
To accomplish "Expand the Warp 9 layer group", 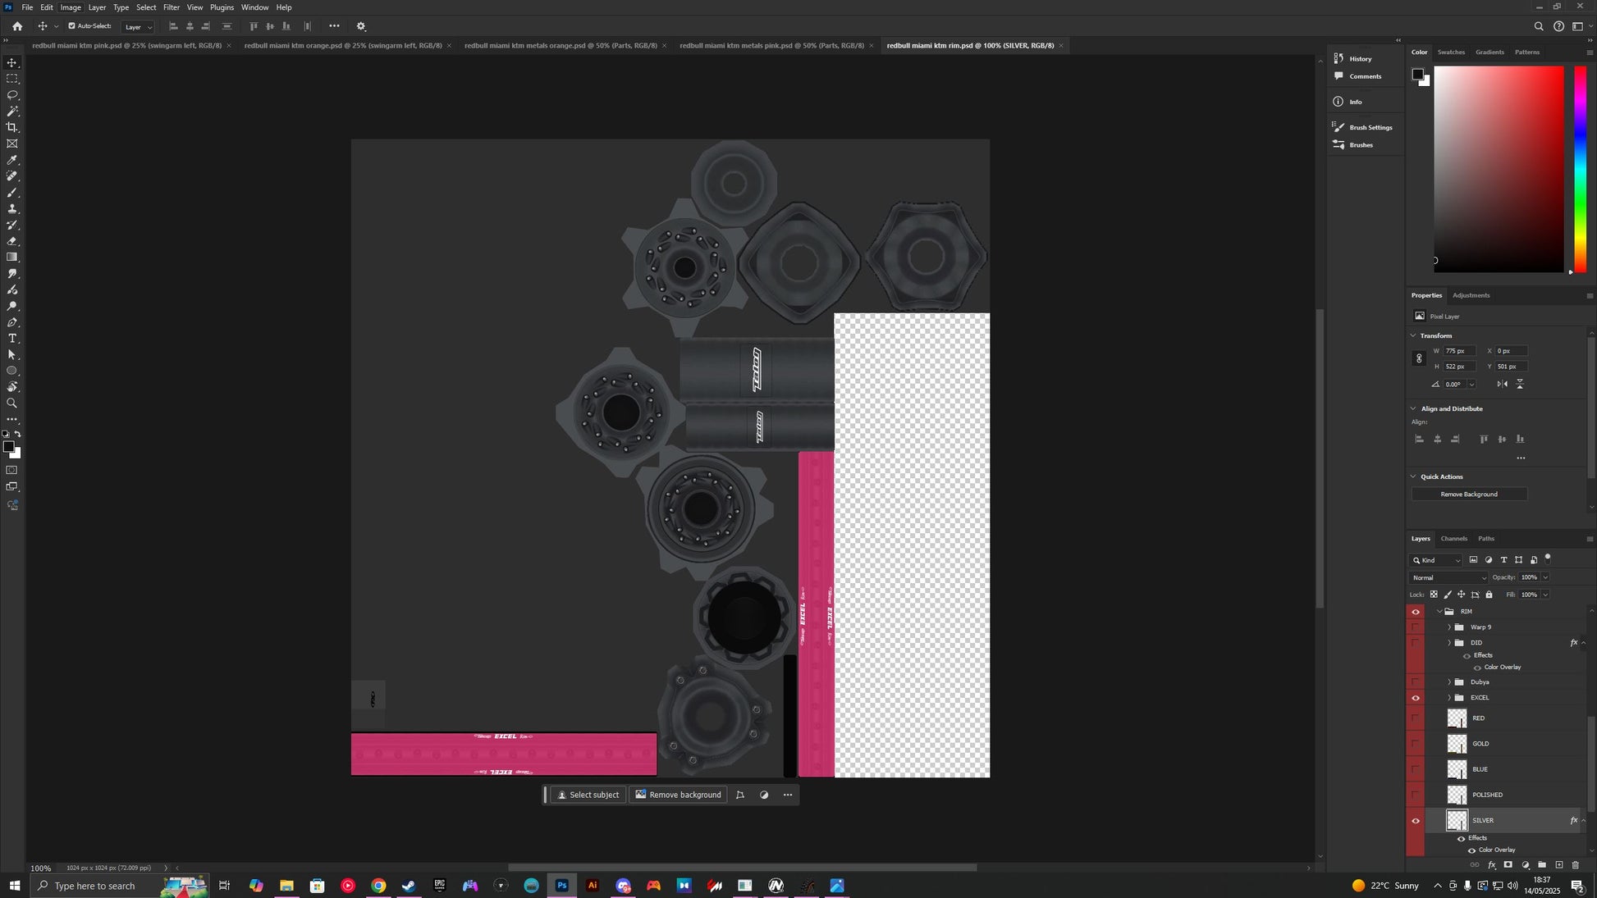I will click(1449, 627).
